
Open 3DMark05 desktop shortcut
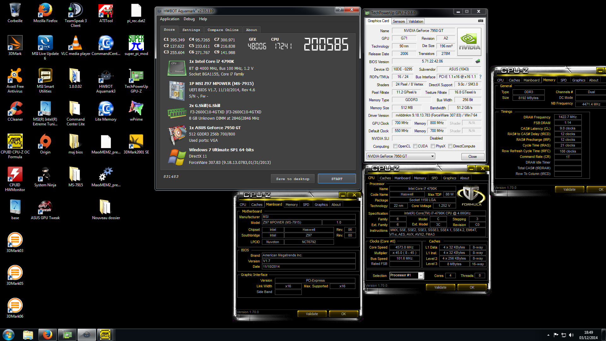point(15,275)
